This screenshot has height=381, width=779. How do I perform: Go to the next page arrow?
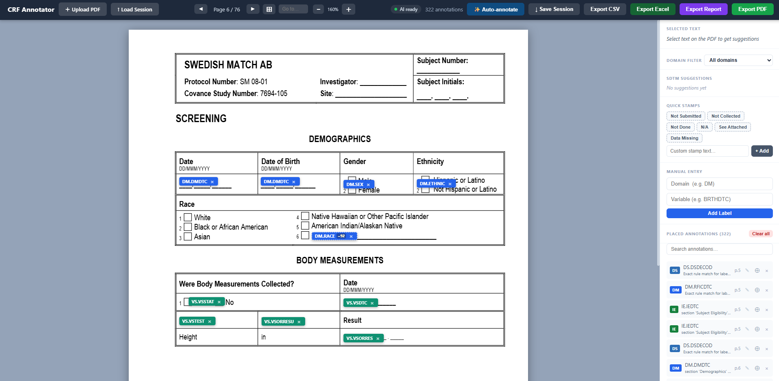point(253,9)
